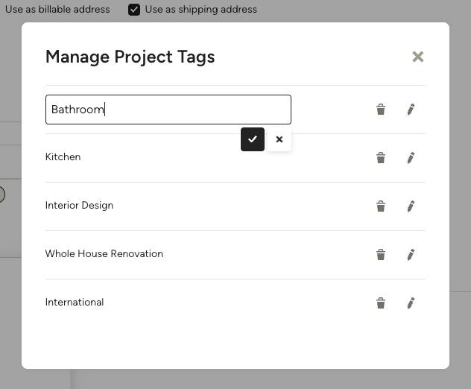Edit the International tag
This screenshot has width=471, height=389.
411,303
